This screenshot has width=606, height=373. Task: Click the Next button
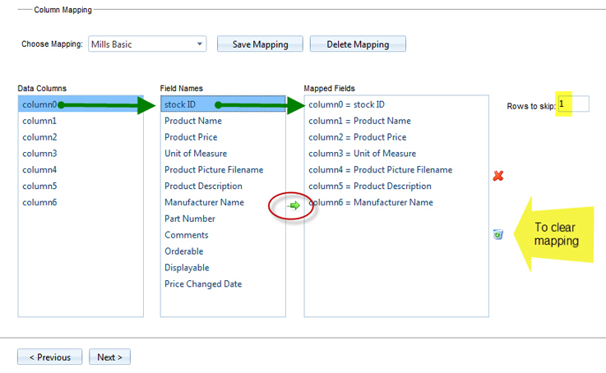pos(109,357)
